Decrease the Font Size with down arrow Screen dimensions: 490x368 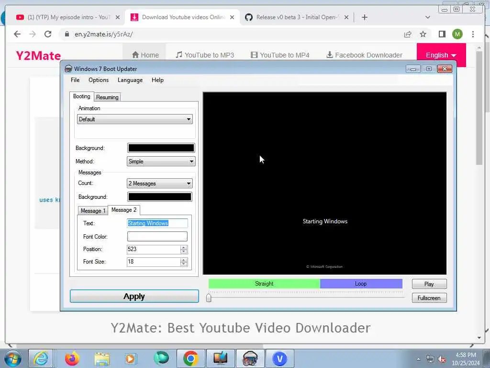point(184,264)
